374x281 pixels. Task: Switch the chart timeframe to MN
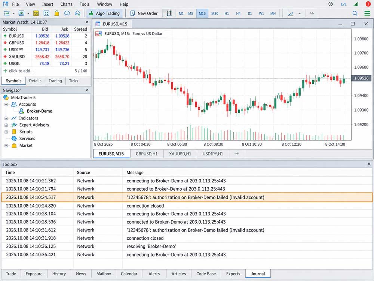tap(273, 13)
